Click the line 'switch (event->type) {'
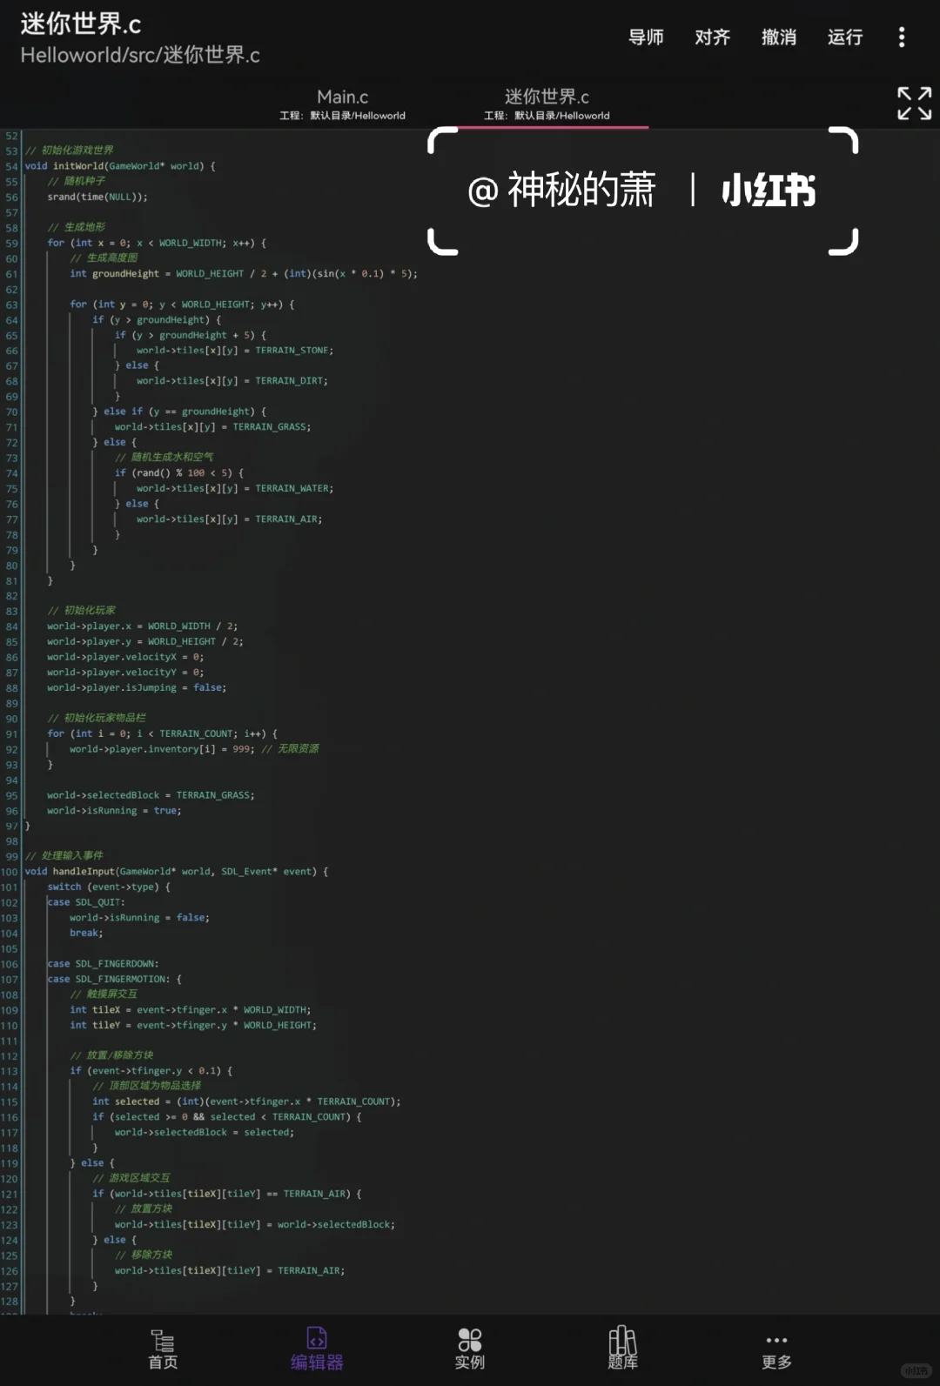This screenshot has width=940, height=1386. [x=109, y=887]
